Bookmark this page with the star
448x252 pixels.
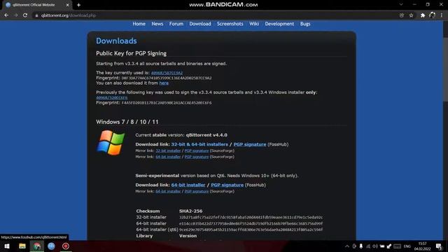(411, 15)
